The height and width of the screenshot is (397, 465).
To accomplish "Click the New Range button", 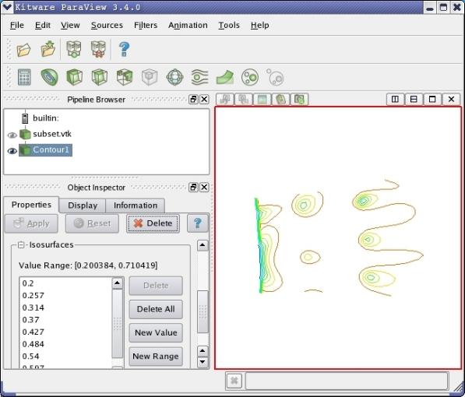I will 156,356.
